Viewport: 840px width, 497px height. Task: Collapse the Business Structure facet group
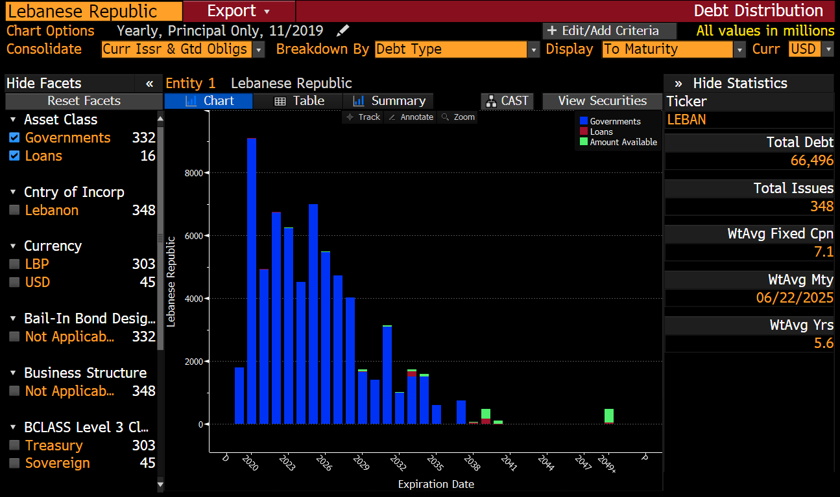pos(13,373)
